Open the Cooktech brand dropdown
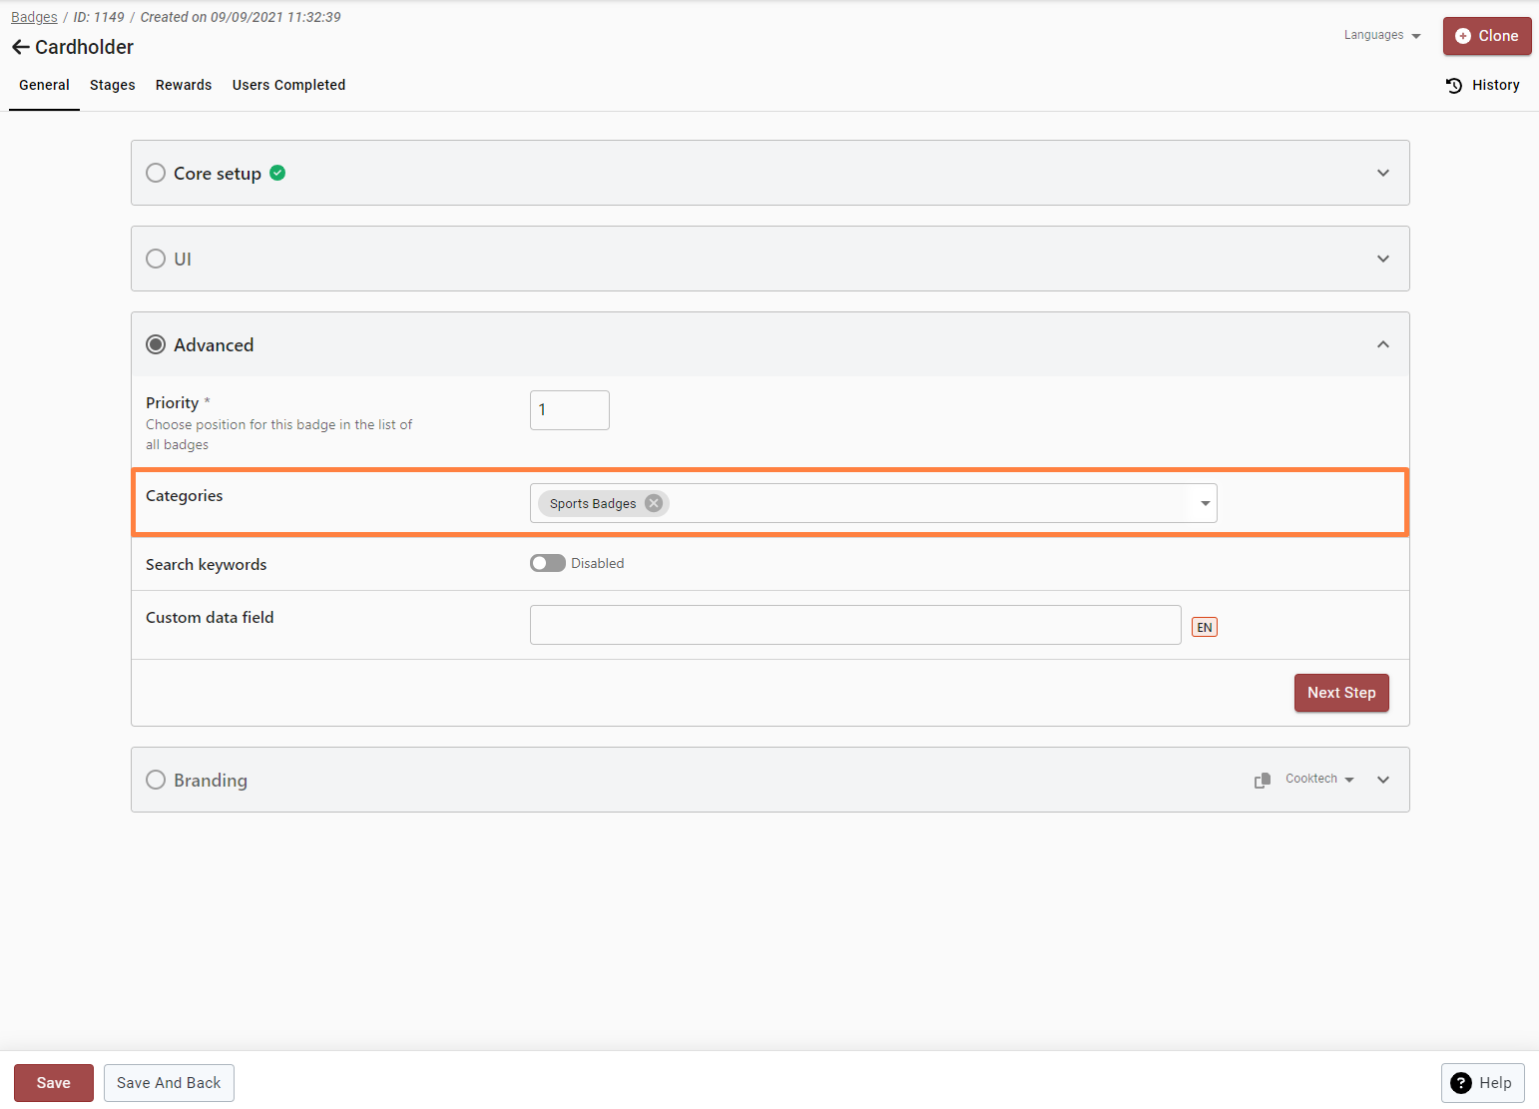Viewport: 1539px width, 1109px height. [1319, 779]
